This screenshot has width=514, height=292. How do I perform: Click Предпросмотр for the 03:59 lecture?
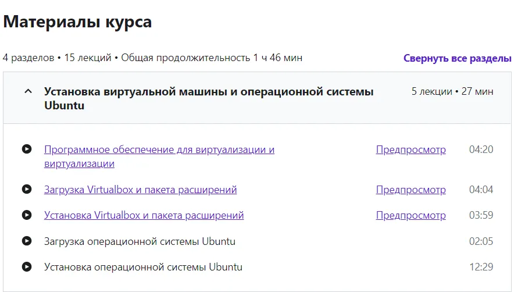click(x=411, y=215)
